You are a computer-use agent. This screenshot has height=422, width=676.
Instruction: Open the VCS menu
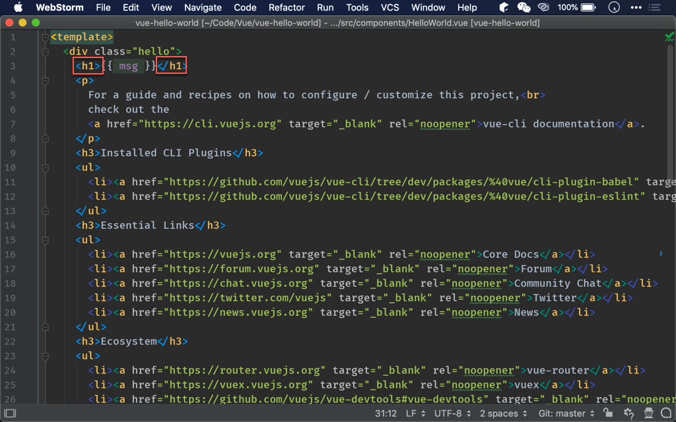tap(389, 7)
